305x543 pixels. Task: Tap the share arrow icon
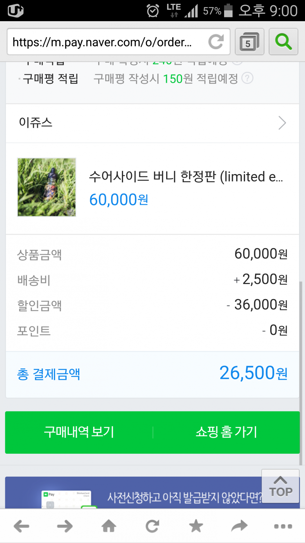click(239, 526)
